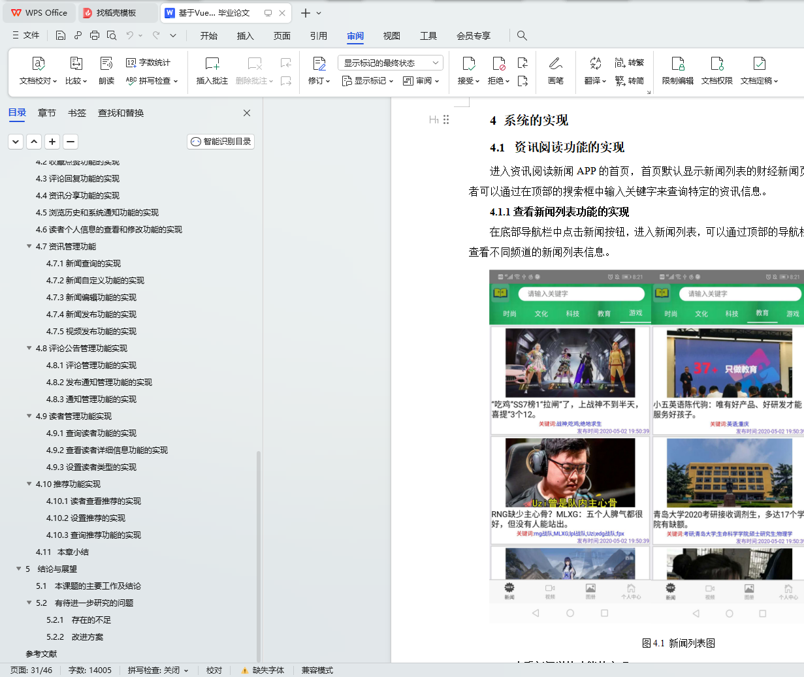804x677 pixels.
Task: Switch to the 书签 pane tab
Action: [x=77, y=113]
